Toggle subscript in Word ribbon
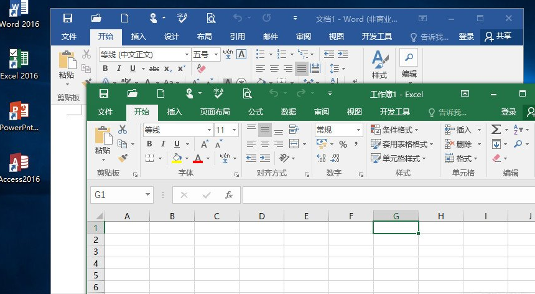Screen dimensions: 535x294 [168, 69]
